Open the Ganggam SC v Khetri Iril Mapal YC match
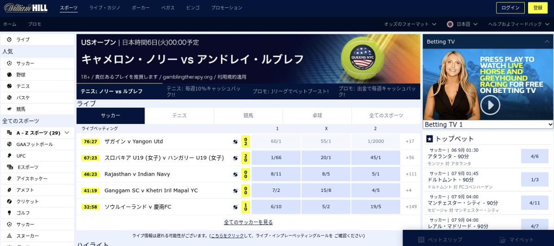 pos(151,191)
